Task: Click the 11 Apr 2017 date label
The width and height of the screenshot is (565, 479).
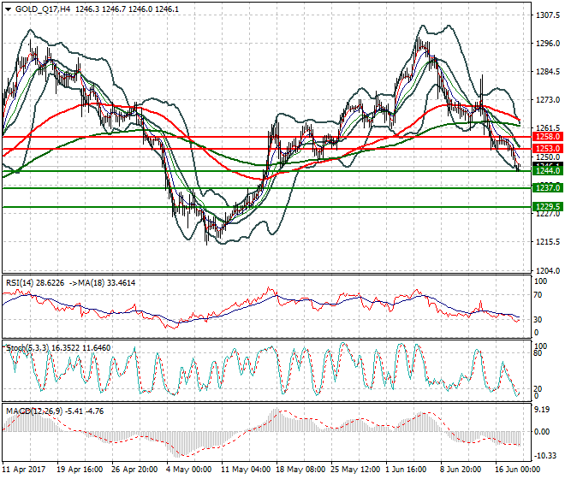Action: [24, 470]
